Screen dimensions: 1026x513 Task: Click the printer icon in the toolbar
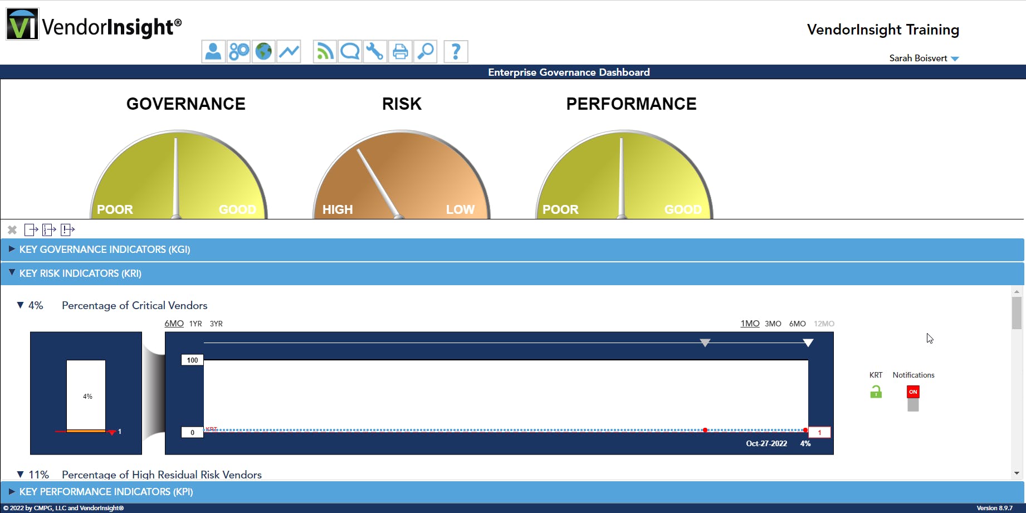pos(400,52)
